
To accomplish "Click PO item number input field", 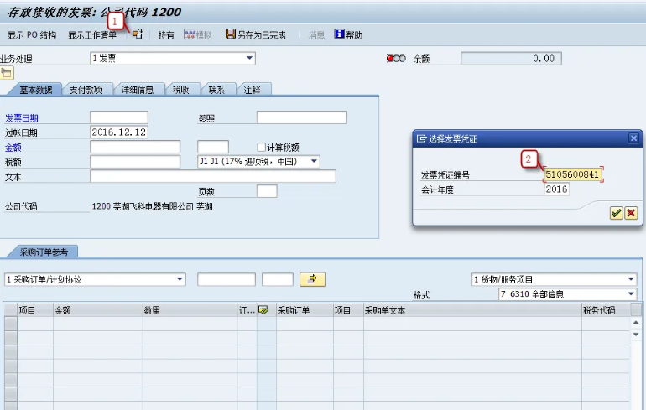I will tap(278, 279).
